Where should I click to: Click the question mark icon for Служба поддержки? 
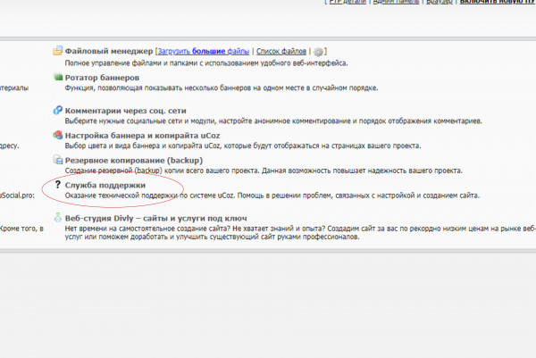[58, 185]
